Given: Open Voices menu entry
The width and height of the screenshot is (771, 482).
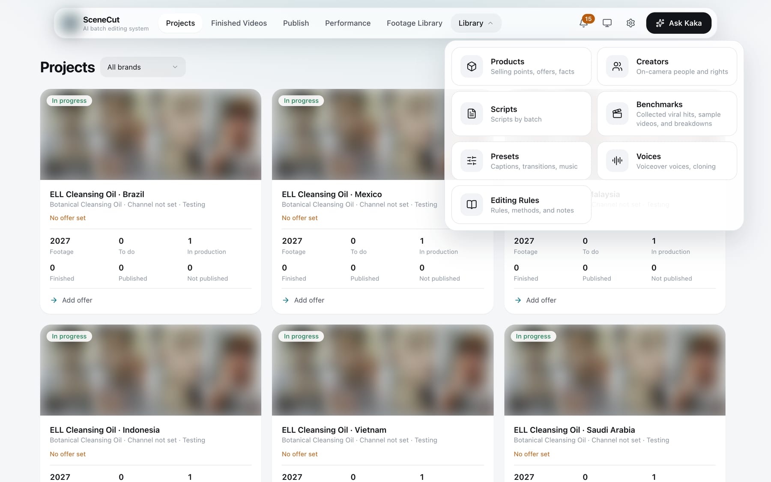Looking at the screenshot, I should [x=667, y=161].
